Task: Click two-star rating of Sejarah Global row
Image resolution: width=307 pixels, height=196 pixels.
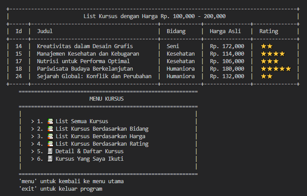Action: pyautogui.click(x=267, y=76)
